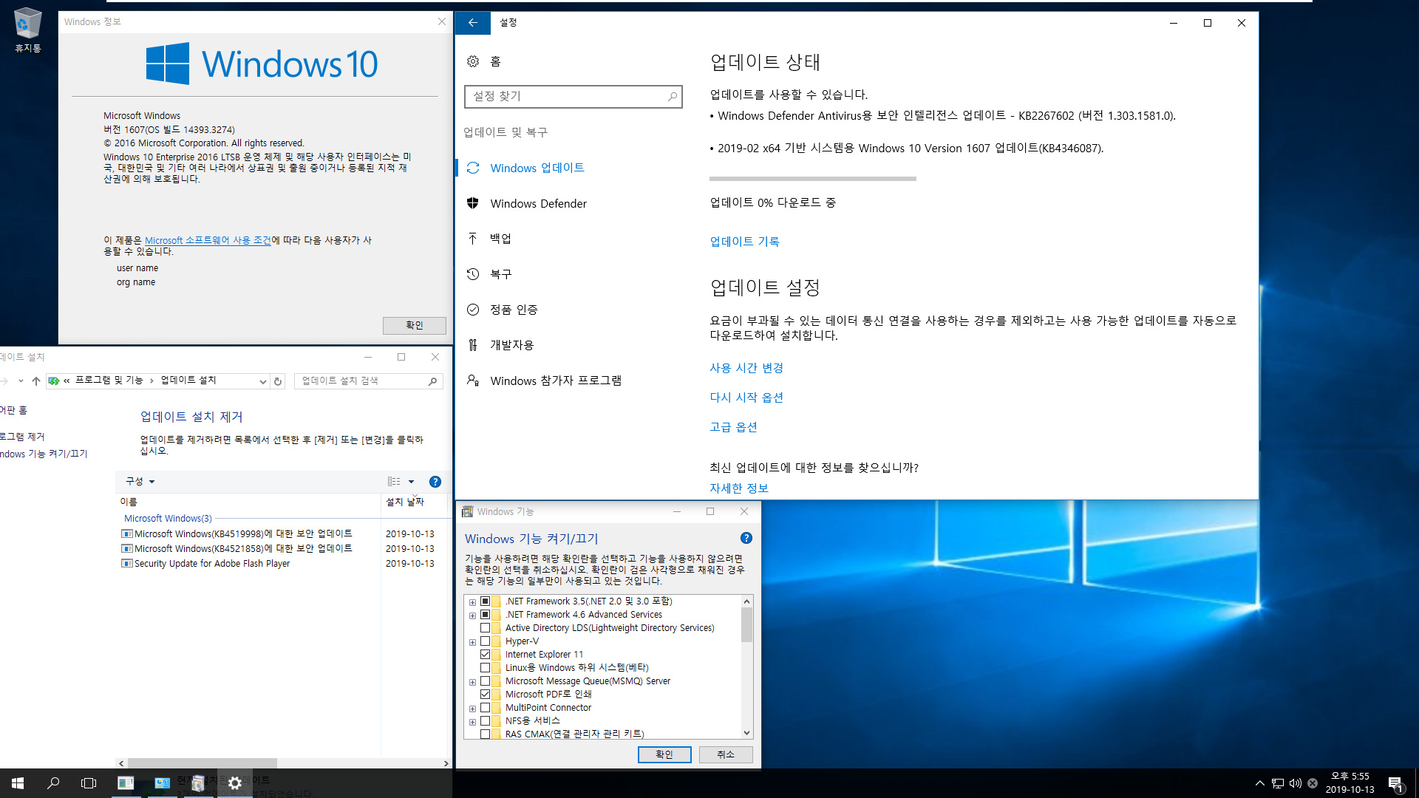Click the volume icon in system tray
This screenshot has height=798, width=1419.
1296,783
